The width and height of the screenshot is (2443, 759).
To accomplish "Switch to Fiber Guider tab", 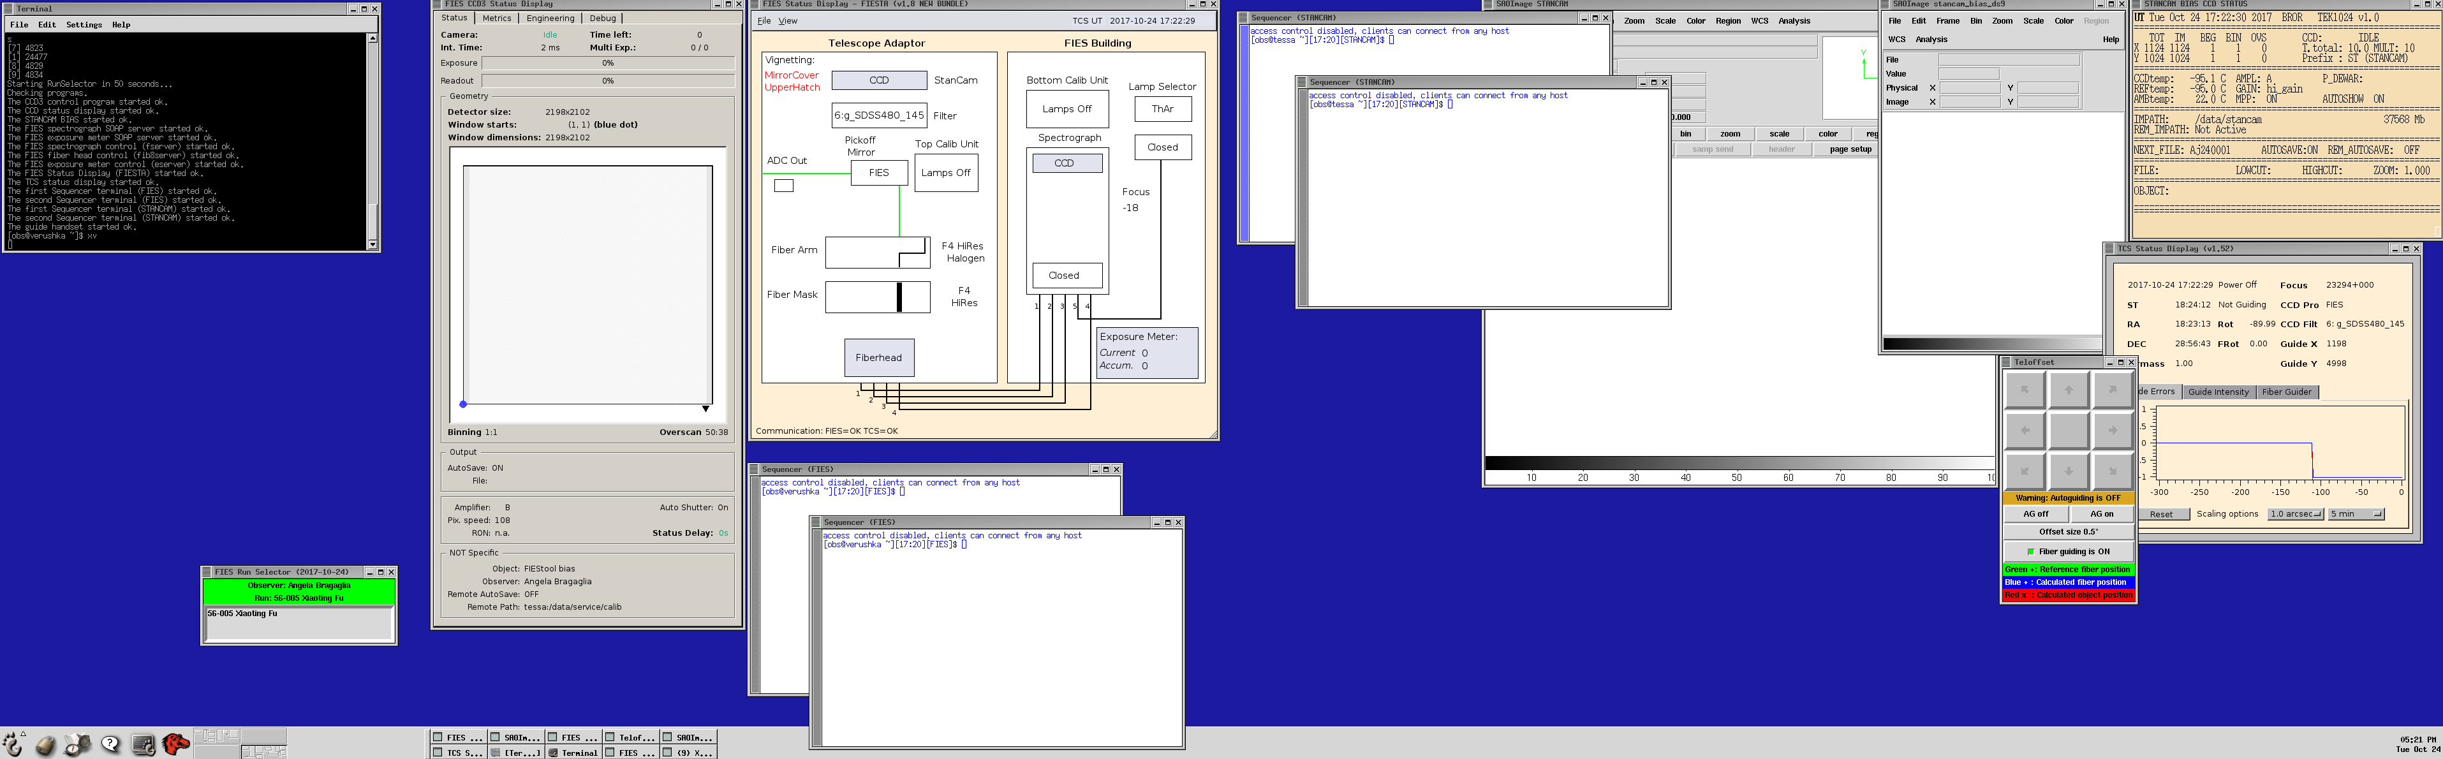I will click(2287, 392).
